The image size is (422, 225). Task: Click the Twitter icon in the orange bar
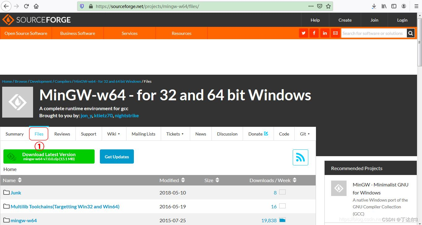coord(303,33)
